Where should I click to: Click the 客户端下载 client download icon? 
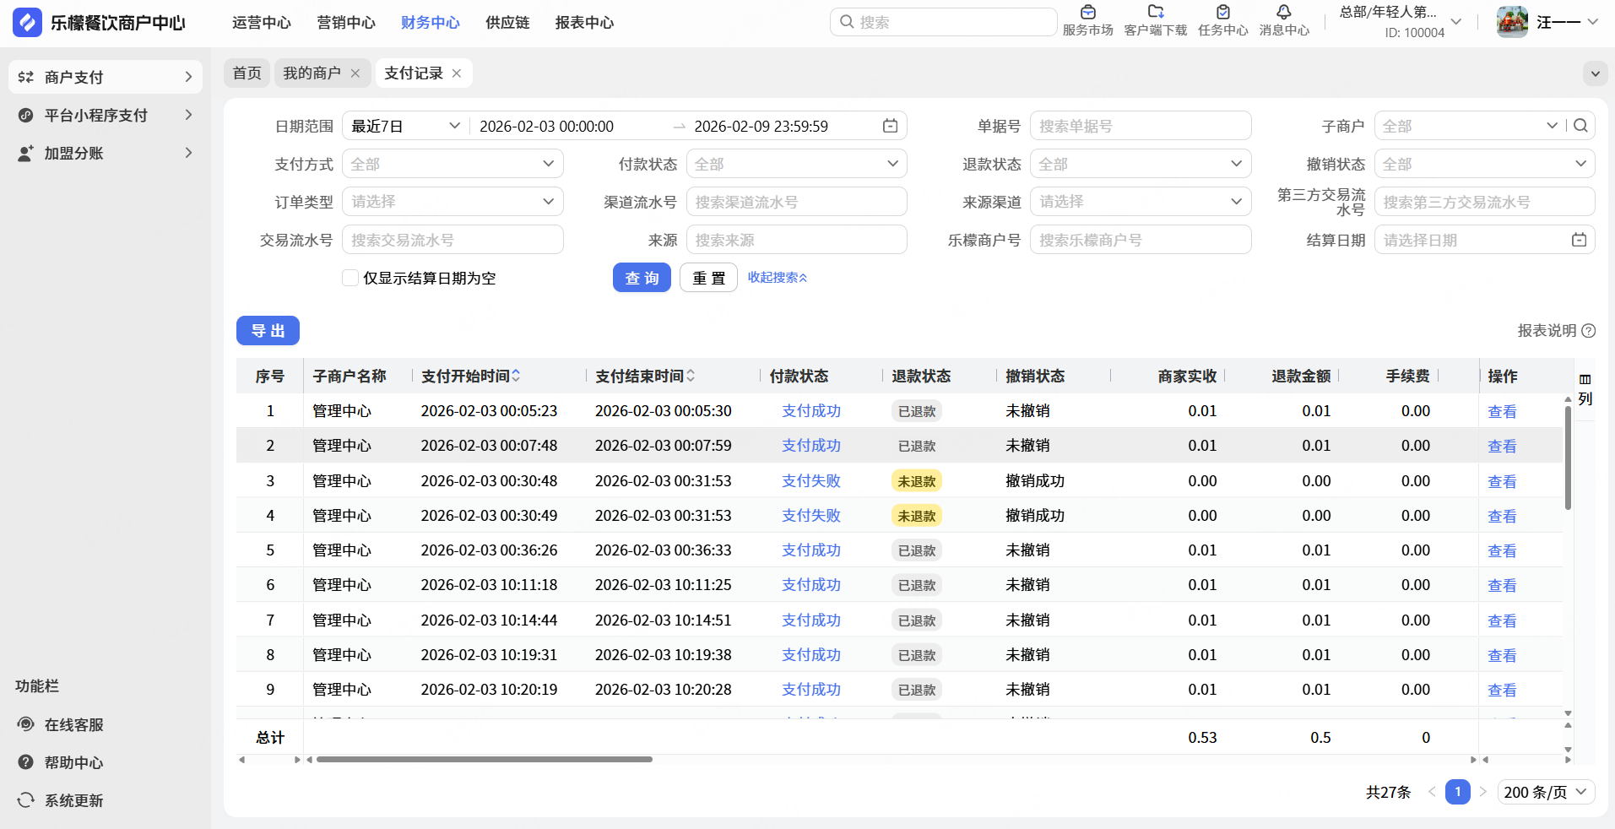tap(1155, 13)
